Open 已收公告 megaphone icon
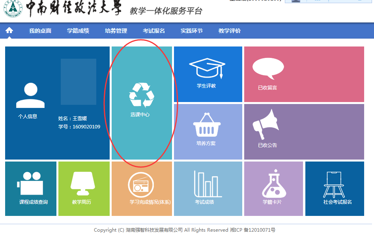 pyautogui.click(x=265, y=124)
